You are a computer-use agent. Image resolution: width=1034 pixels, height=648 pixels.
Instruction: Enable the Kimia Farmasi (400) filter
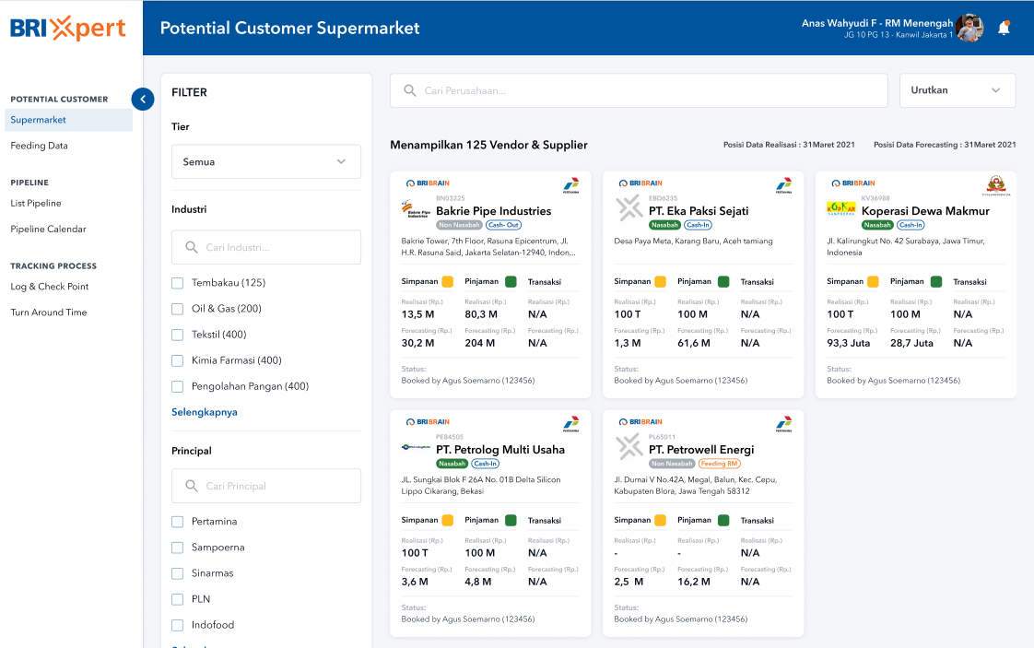(177, 361)
